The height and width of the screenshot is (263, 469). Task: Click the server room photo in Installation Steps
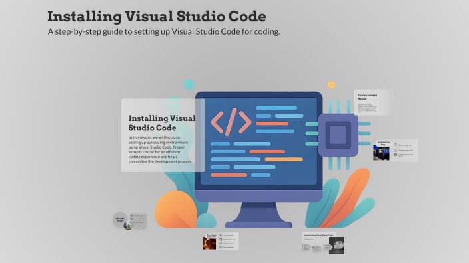coord(381,153)
